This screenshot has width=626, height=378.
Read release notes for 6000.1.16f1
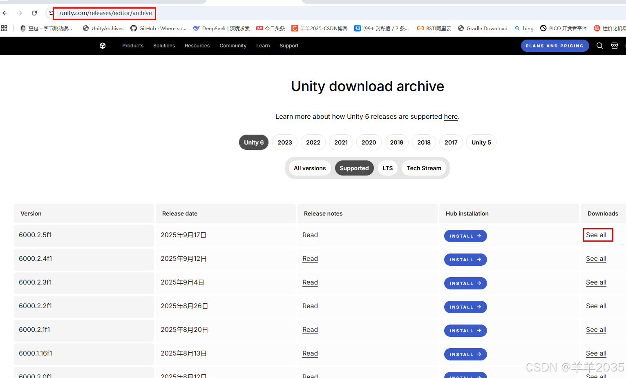point(310,354)
